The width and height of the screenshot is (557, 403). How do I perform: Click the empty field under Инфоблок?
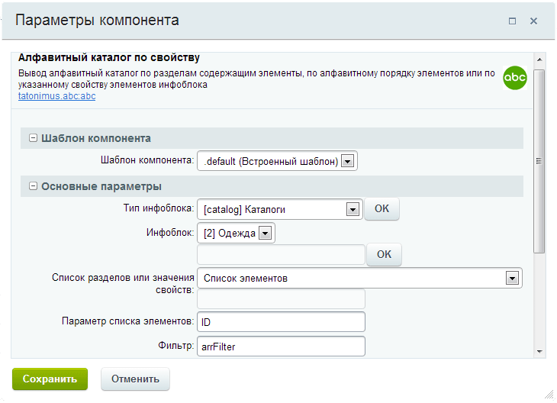[281, 255]
